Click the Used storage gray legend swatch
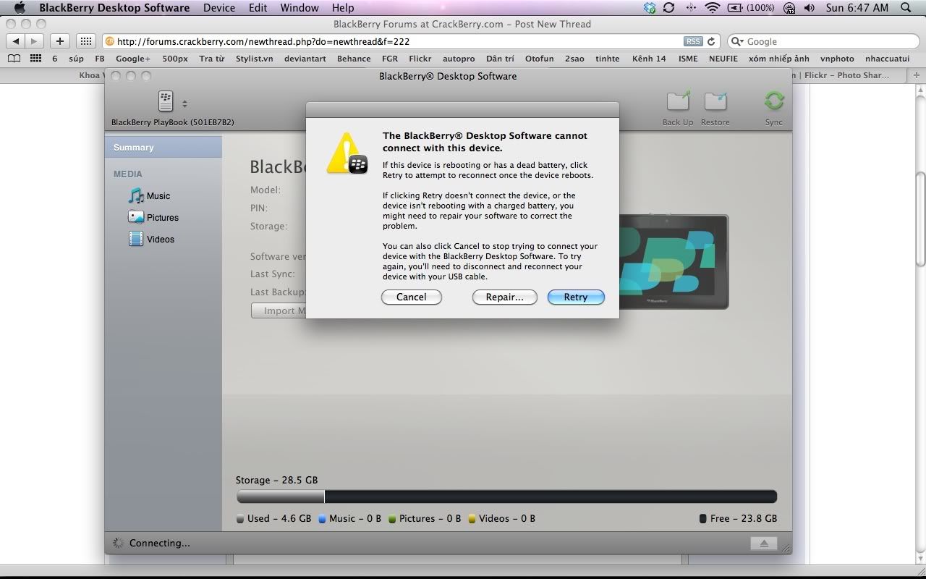Screen dimensions: 926x579 [240, 519]
